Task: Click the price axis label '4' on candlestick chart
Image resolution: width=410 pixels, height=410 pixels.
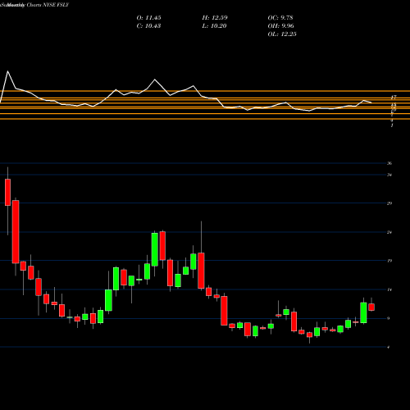Action: (389, 347)
